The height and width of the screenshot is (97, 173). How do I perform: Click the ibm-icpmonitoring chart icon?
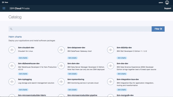61,82
